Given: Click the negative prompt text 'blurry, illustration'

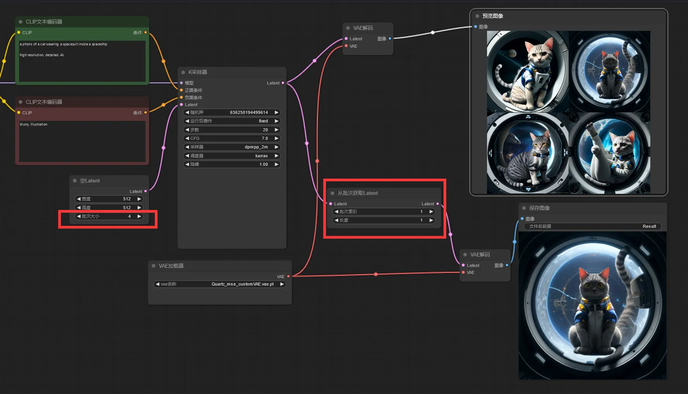Looking at the screenshot, I should [34, 124].
